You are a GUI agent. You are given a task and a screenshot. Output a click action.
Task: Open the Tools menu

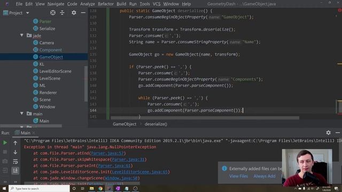pos(145,4)
